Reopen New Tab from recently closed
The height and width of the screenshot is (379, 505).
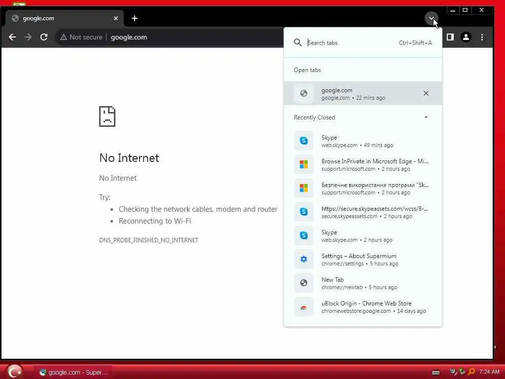pyautogui.click(x=362, y=283)
